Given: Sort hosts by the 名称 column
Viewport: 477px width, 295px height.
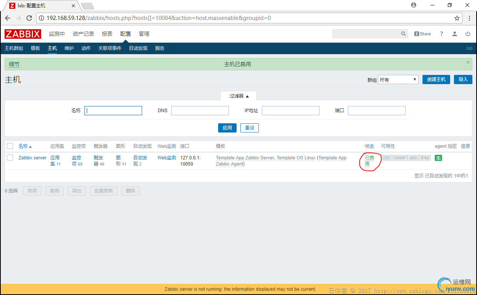Looking at the screenshot, I should point(25,146).
